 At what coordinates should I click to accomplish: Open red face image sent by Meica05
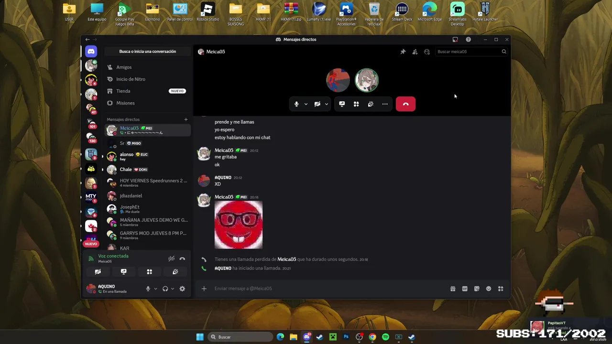coord(239,225)
